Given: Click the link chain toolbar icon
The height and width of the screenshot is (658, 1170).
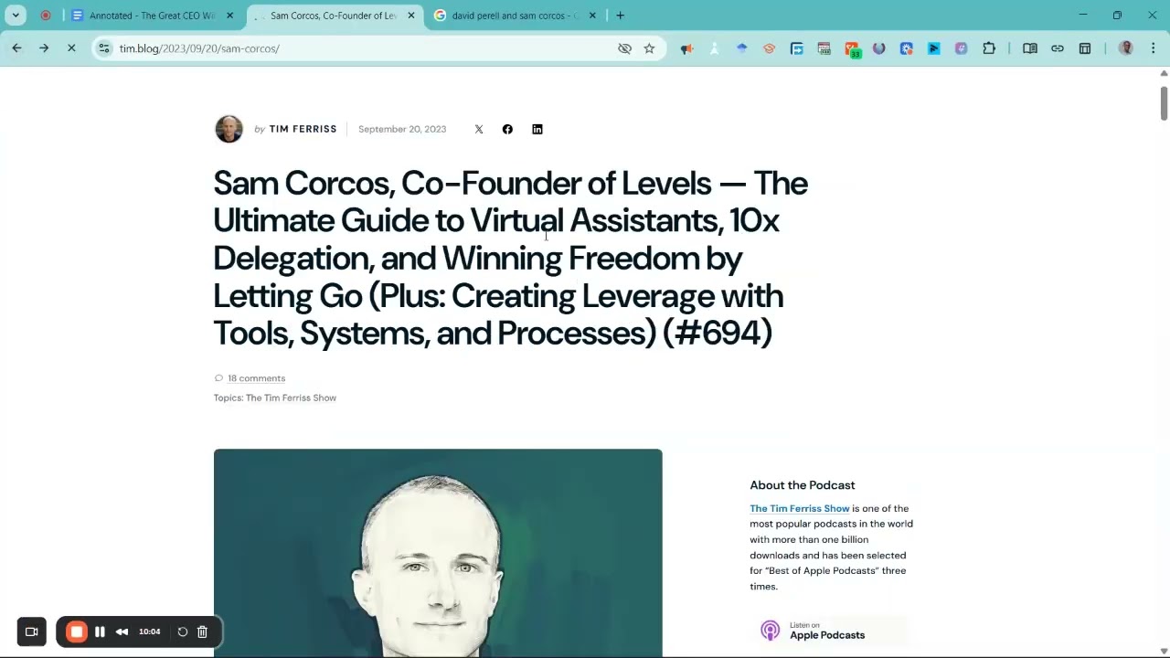Looking at the screenshot, I should 1058,48.
